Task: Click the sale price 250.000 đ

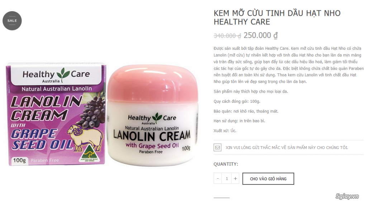Action: point(261,35)
